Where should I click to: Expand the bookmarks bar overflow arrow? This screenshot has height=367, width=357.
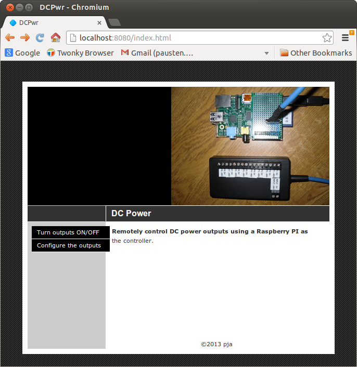[x=267, y=53]
